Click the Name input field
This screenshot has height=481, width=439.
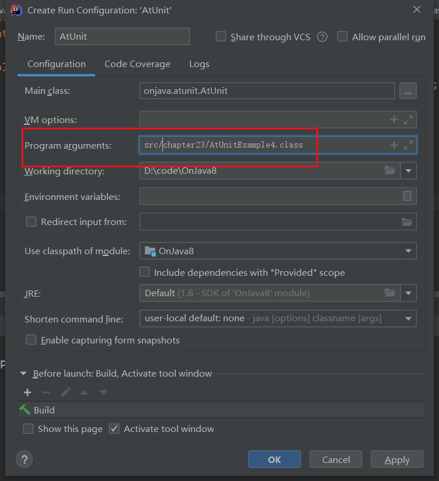[122, 37]
